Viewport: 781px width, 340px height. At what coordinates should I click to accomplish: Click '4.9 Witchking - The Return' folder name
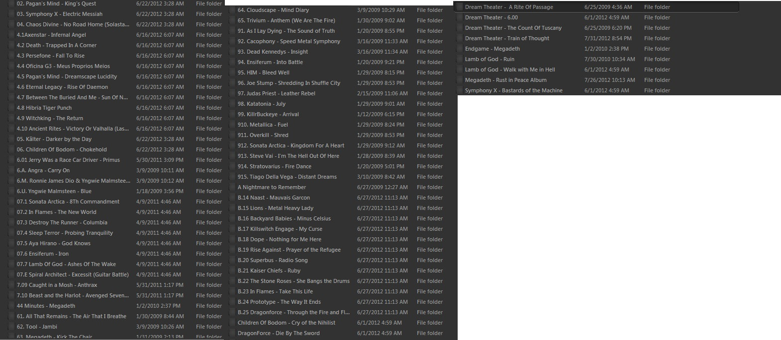[x=50, y=118]
